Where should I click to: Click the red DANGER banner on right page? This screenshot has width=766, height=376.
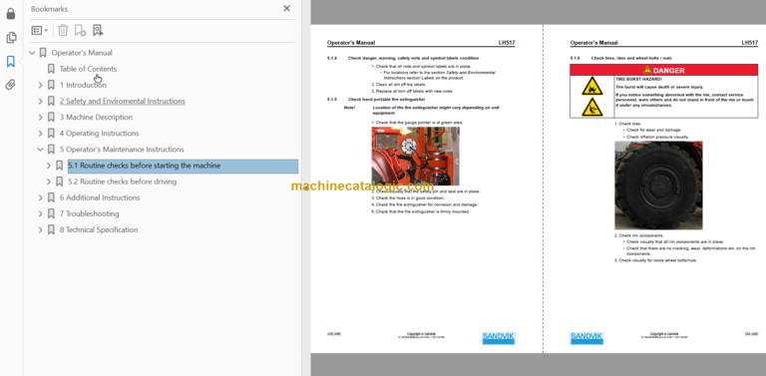point(664,71)
